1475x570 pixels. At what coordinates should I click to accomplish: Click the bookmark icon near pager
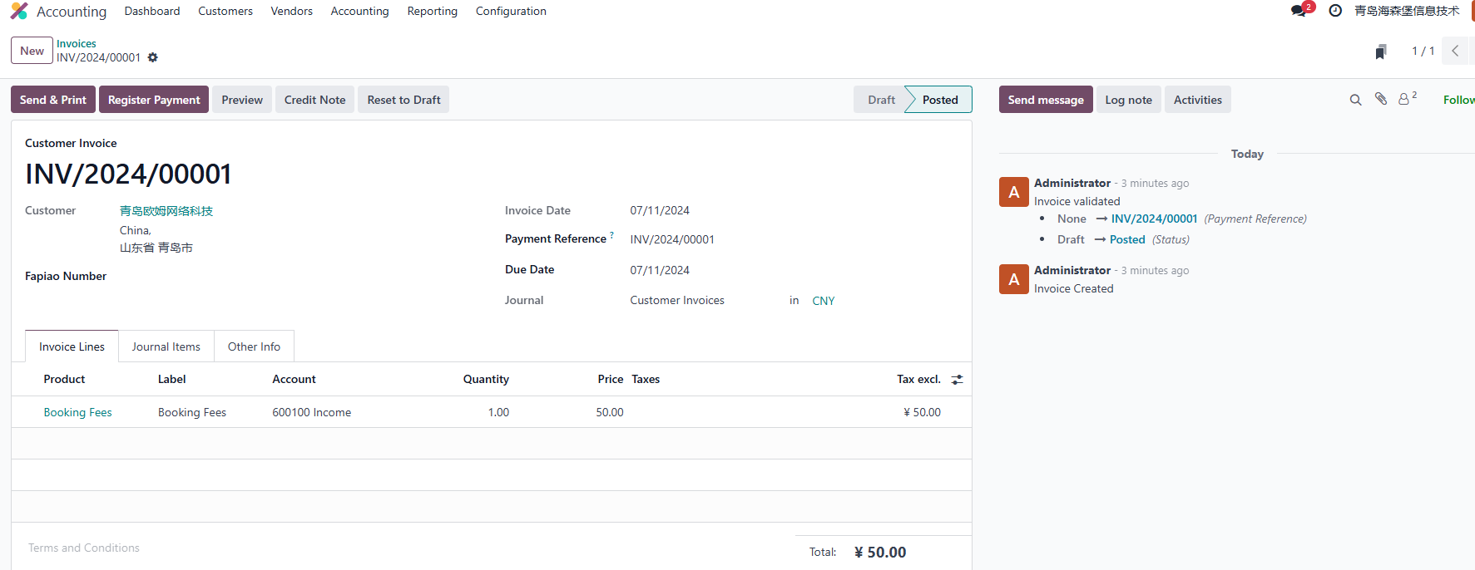coord(1381,52)
